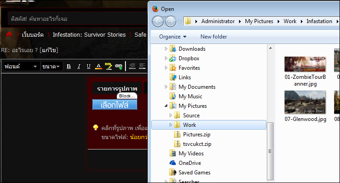Expand the Downloads folder node
Screen dimensions: 340x183
[x=166, y=49]
